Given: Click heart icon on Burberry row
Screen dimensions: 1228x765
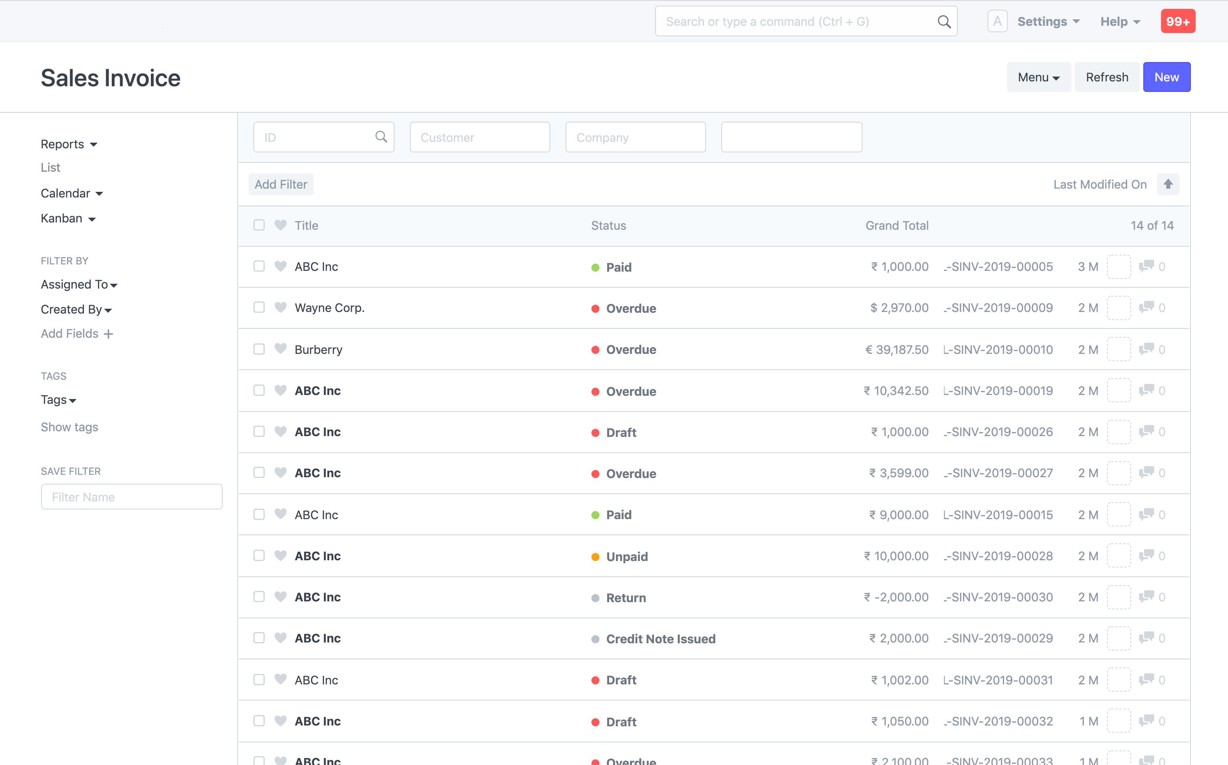Looking at the screenshot, I should [x=280, y=349].
